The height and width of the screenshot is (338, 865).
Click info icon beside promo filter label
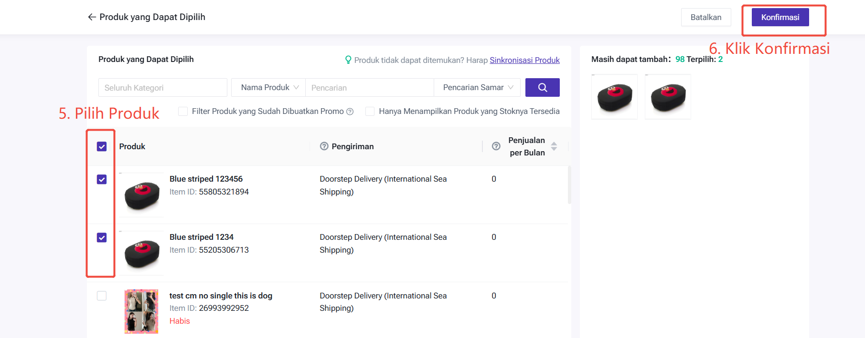[350, 112]
